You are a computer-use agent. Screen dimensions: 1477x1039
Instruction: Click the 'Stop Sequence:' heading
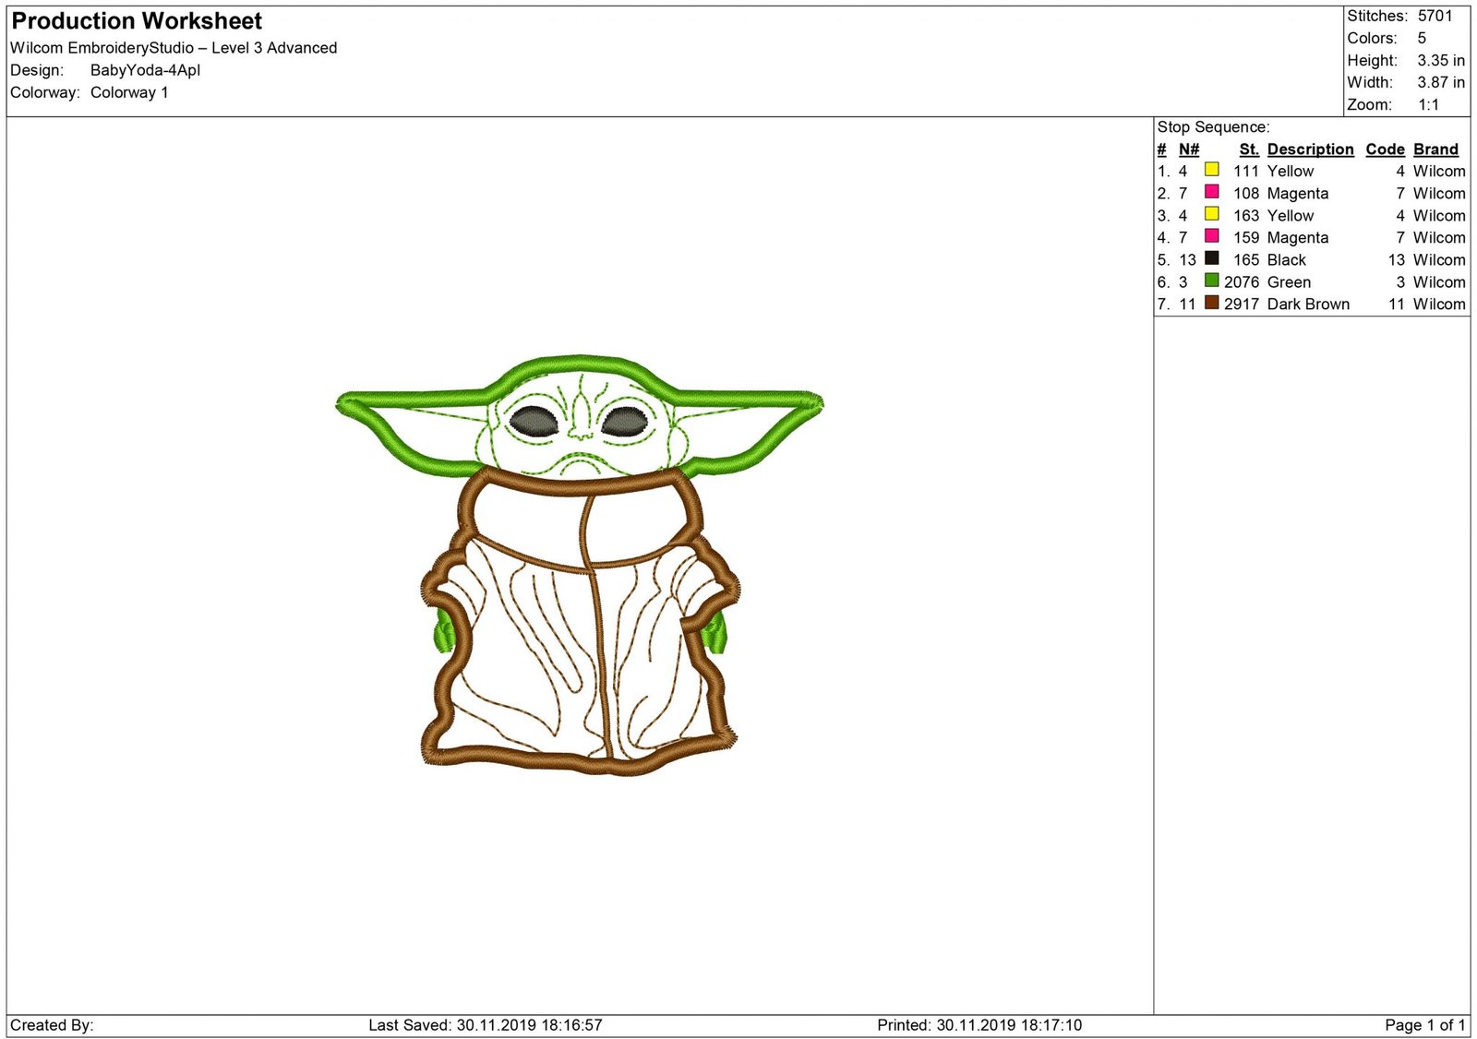click(x=1213, y=127)
